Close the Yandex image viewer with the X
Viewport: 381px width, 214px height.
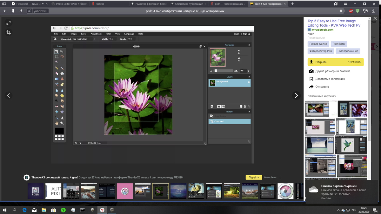(x=375, y=19)
